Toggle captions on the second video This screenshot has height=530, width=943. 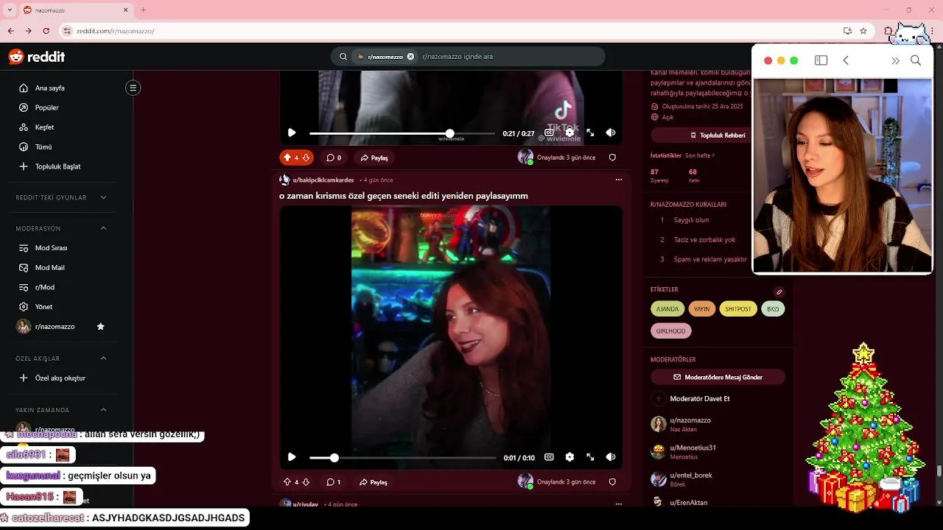(549, 457)
